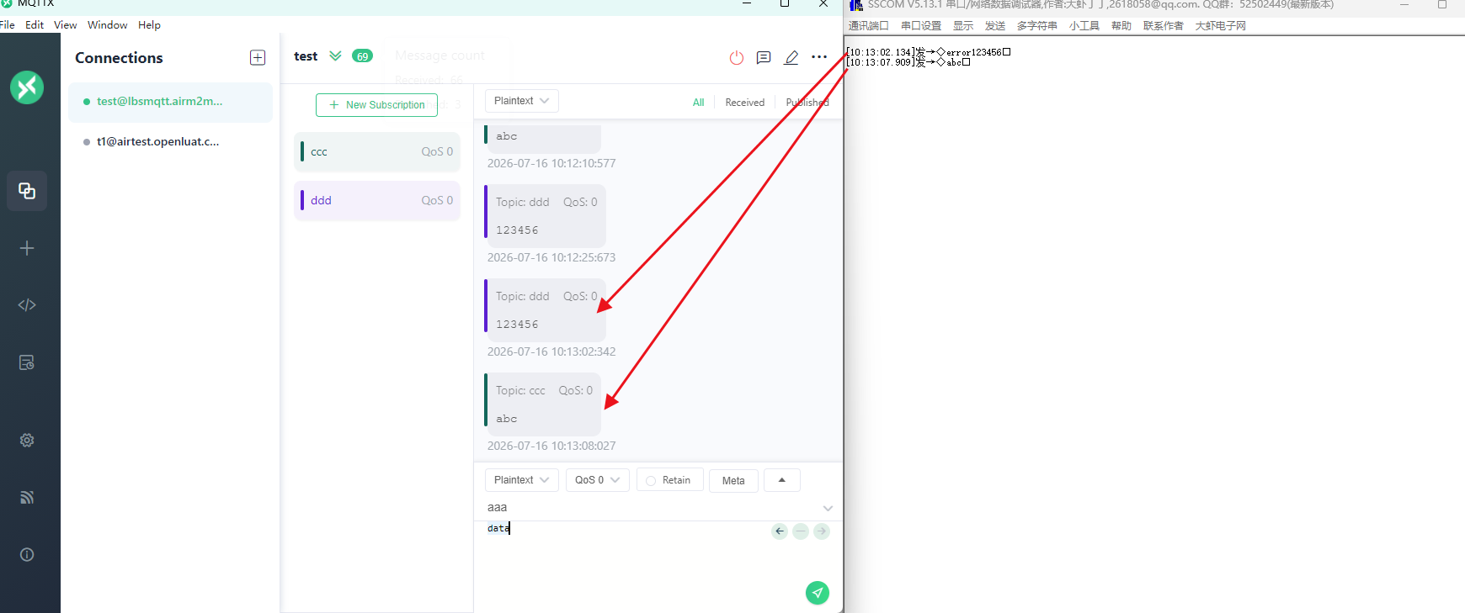Image resolution: width=1465 pixels, height=613 pixels.
Task: Open the new window chat icon
Action: (764, 57)
